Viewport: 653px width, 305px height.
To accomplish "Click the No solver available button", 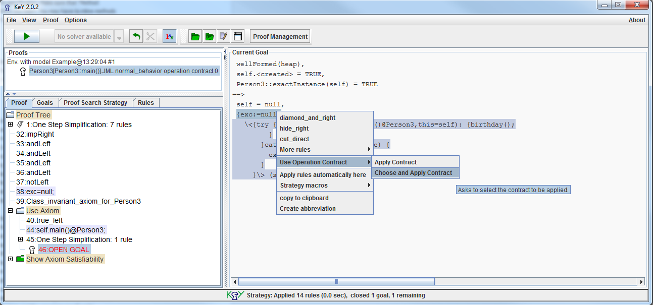I will click(84, 36).
